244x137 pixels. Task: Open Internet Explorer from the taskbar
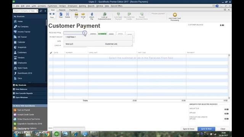(x=75, y=134)
